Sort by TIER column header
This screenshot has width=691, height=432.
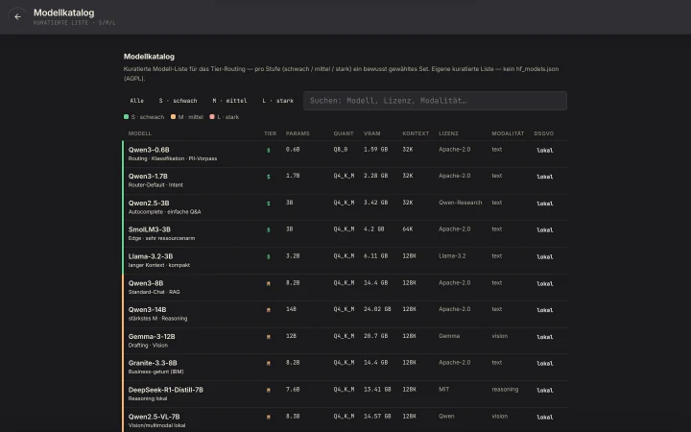click(270, 133)
